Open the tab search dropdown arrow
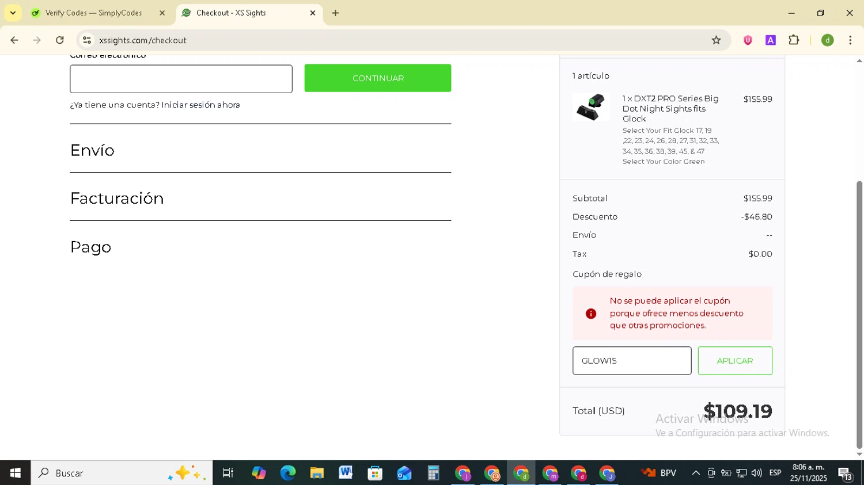 [x=13, y=13]
